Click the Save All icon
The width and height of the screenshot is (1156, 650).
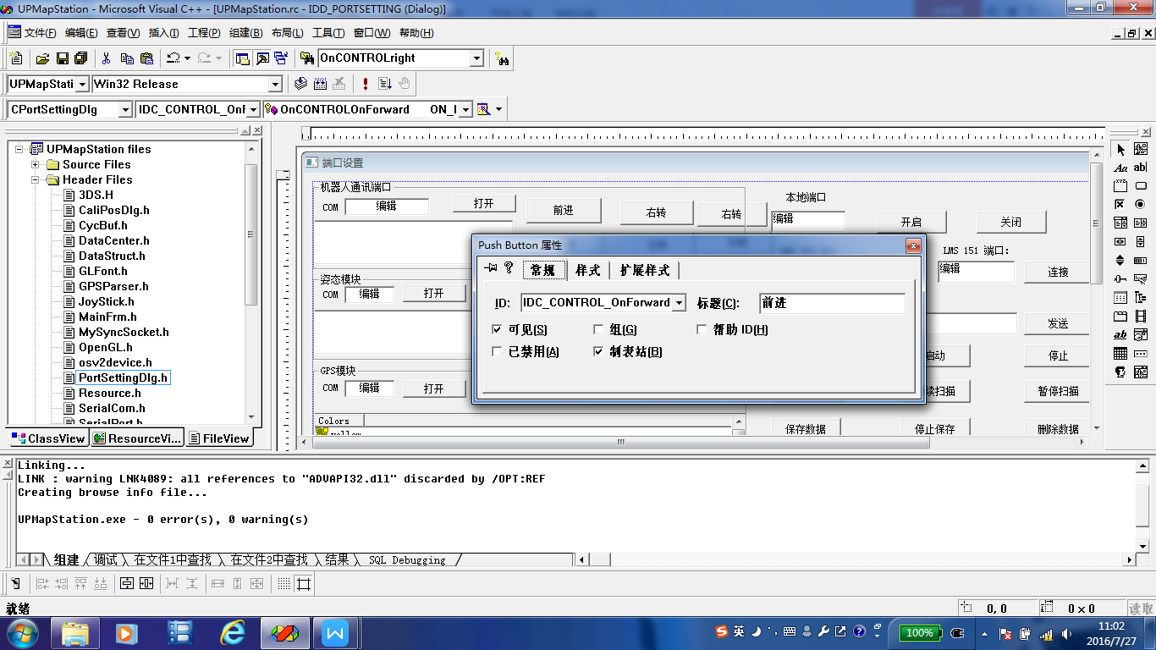click(x=81, y=58)
